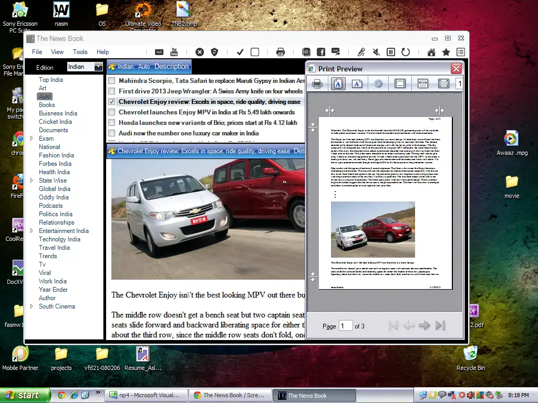Go to first page in Print Preview
Image resolution: width=538 pixels, height=403 pixels.
tap(393, 325)
